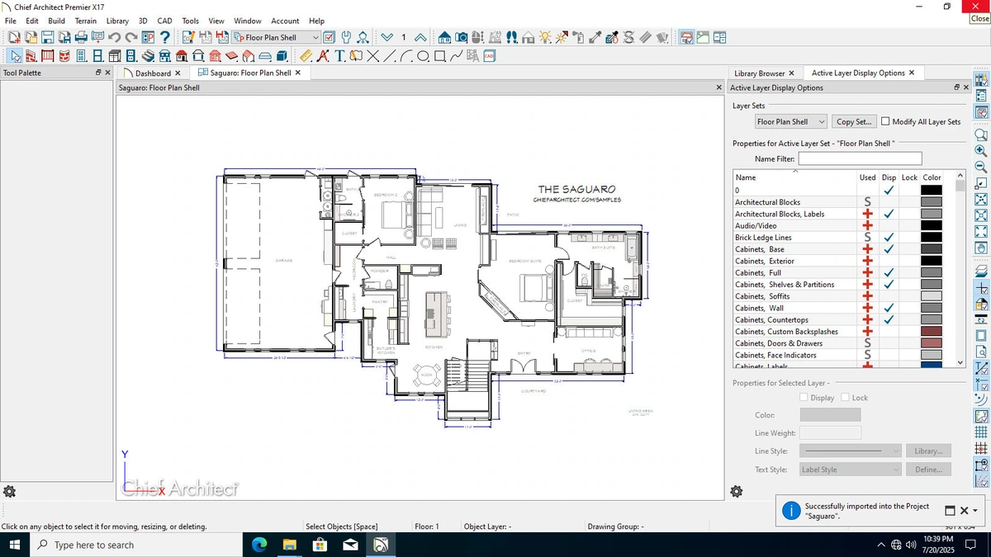Toggle Disp check for Brick Ledge Lines
Screen dimensions: 991x557
[x=889, y=238]
